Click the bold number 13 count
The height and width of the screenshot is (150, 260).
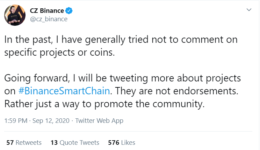pyautogui.click(x=54, y=142)
